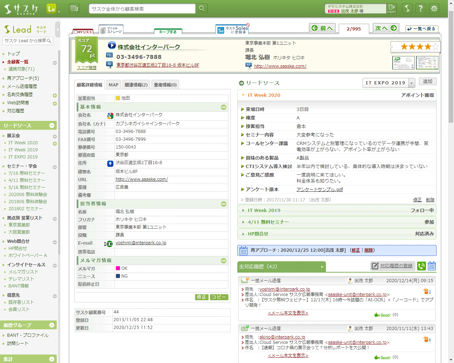
Task: Click the green search magnifier button
Action: click(201, 9)
